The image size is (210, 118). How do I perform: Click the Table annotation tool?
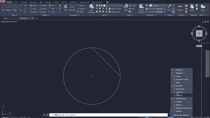click(80, 12)
